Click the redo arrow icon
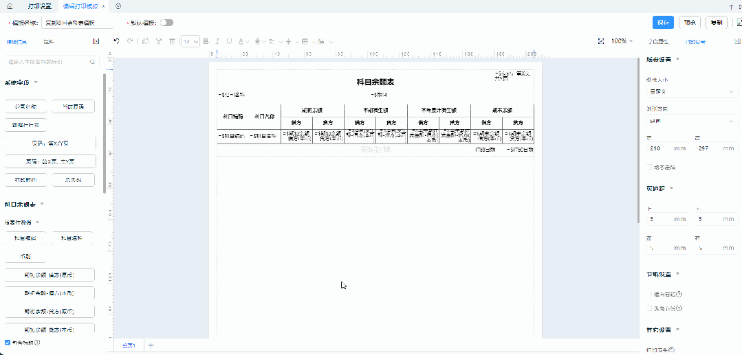 (130, 41)
